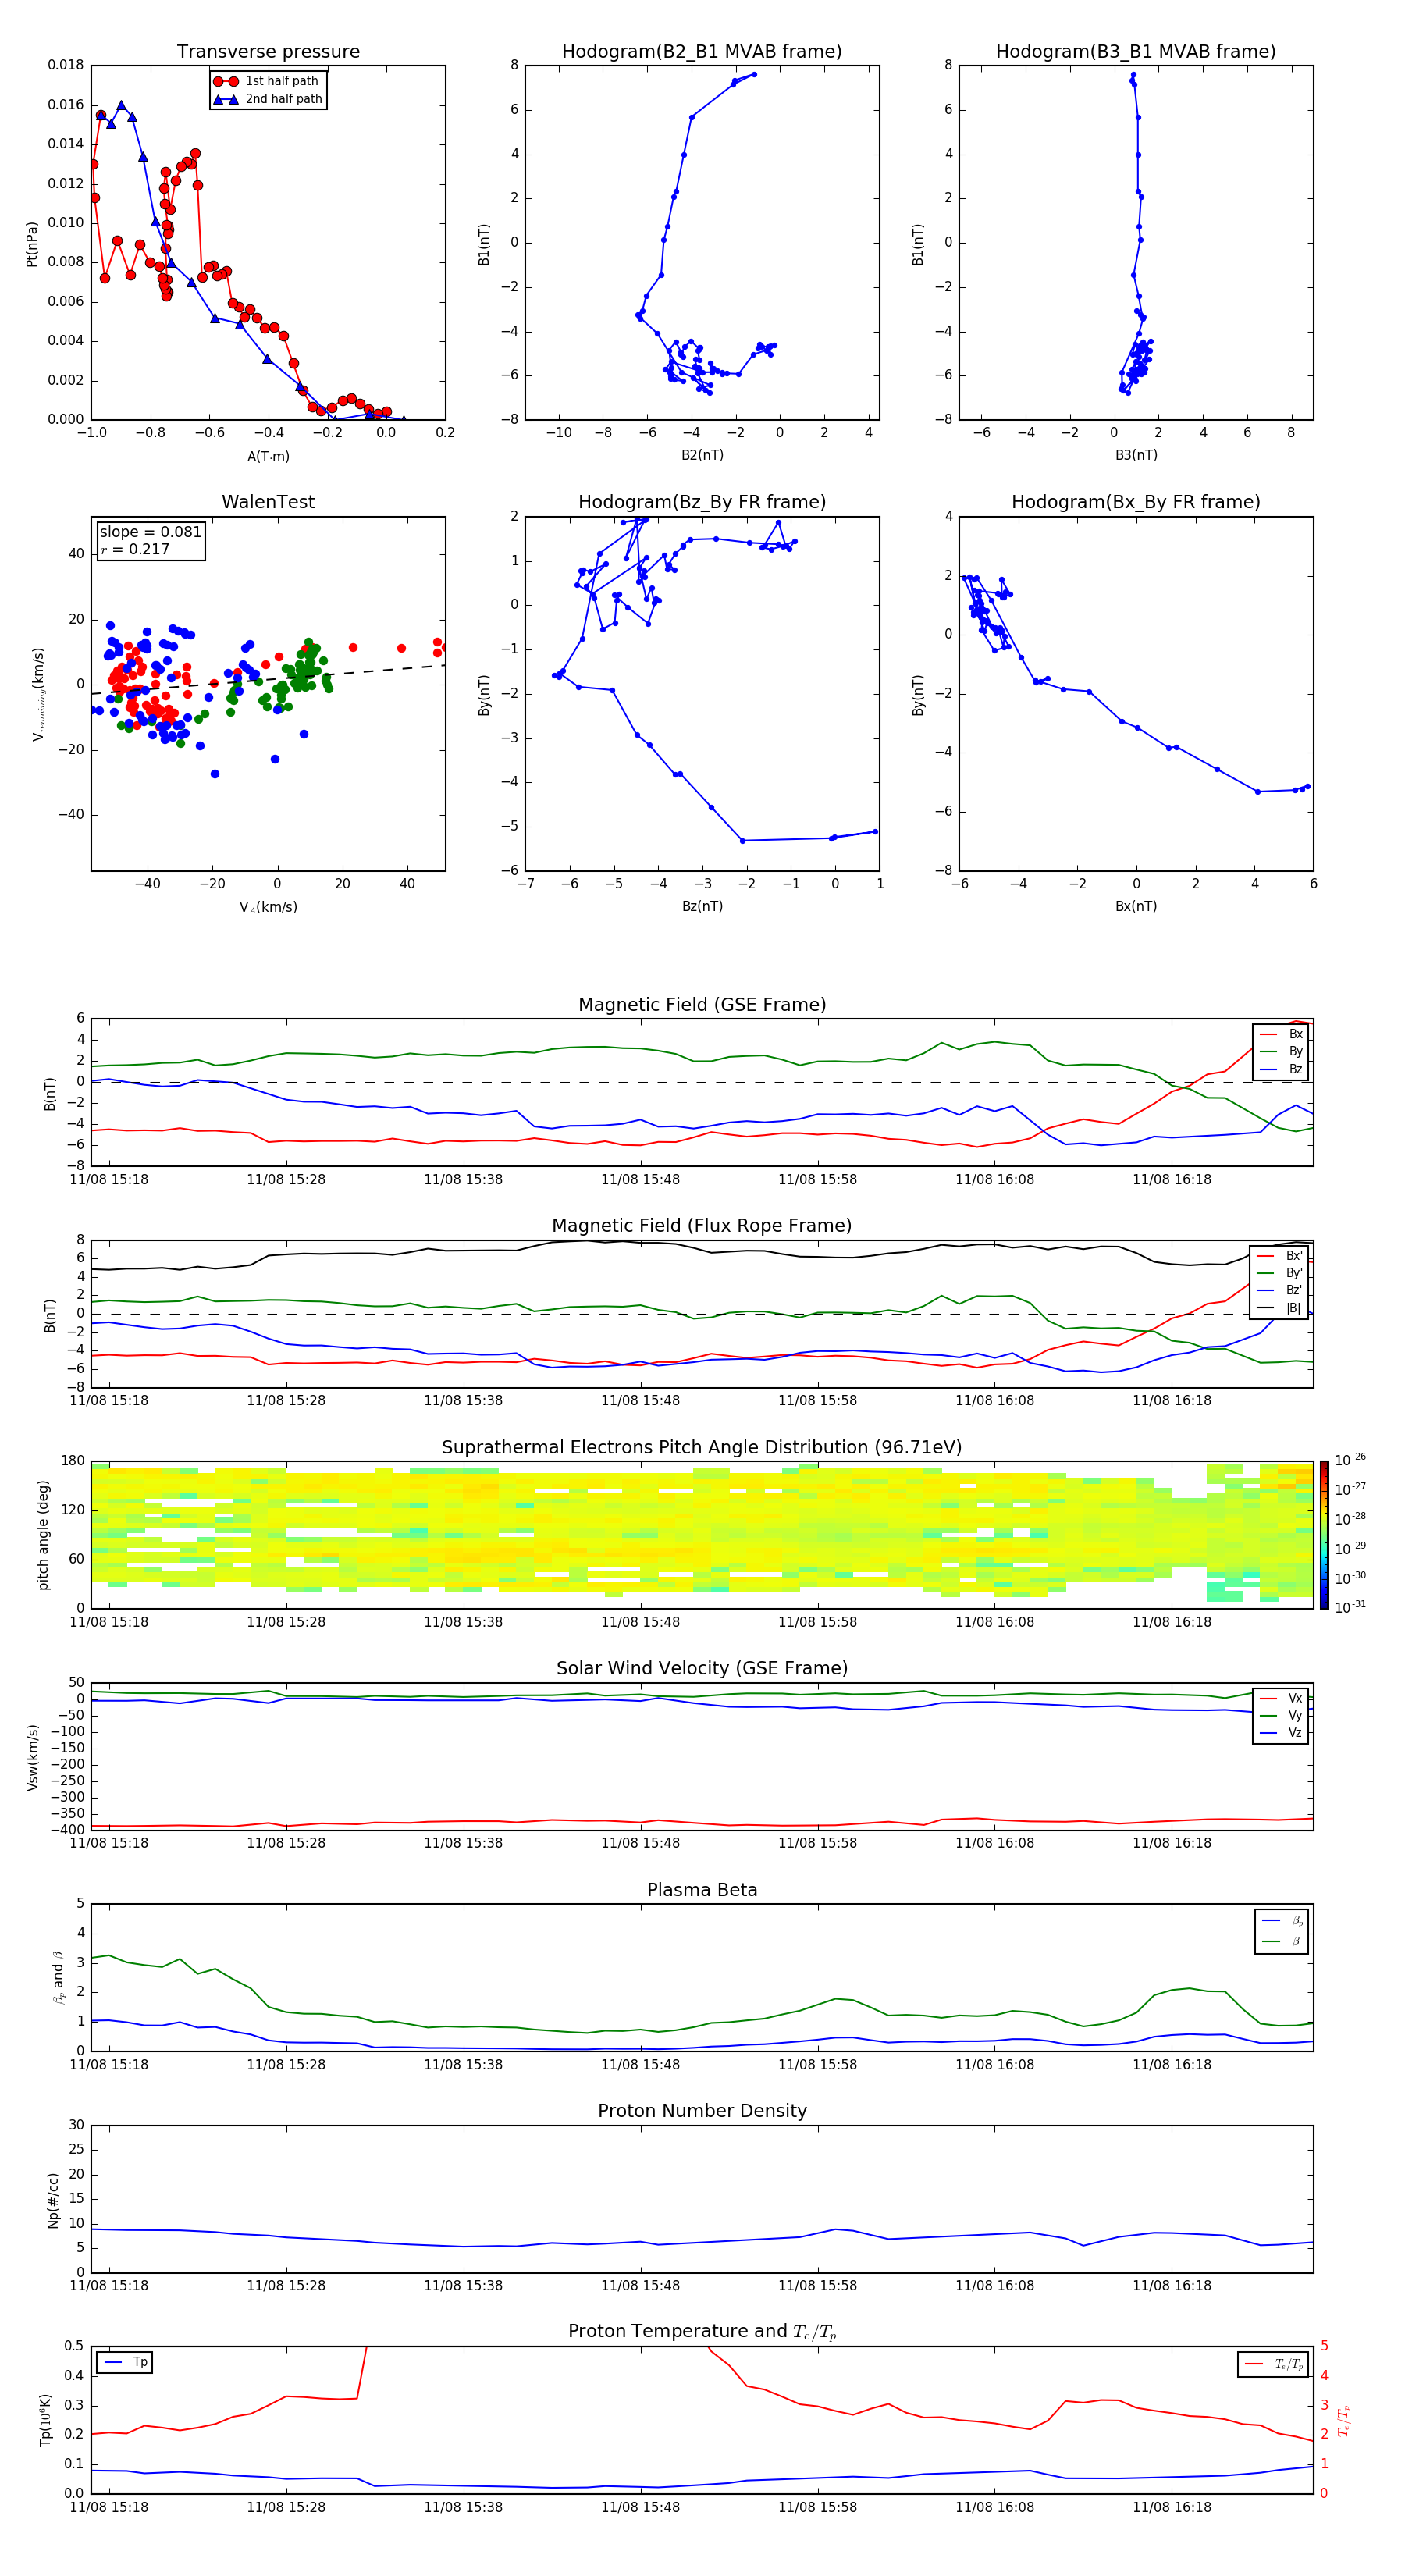
Task: Click the "Plasma Beta" plot title
Action: (702, 1890)
